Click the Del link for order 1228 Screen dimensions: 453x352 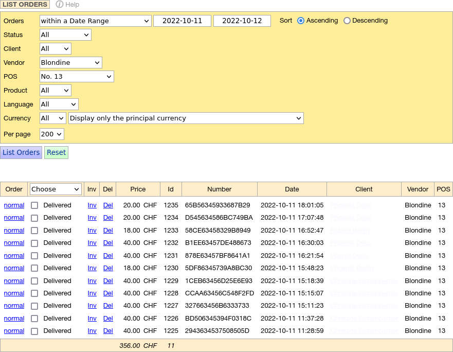pos(108,293)
